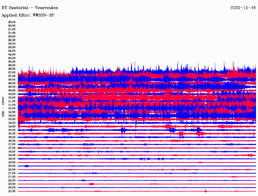Click the 21:00 time label
The height and width of the screenshot is (196, 258).
pyautogui.click(x=12, y=173)
